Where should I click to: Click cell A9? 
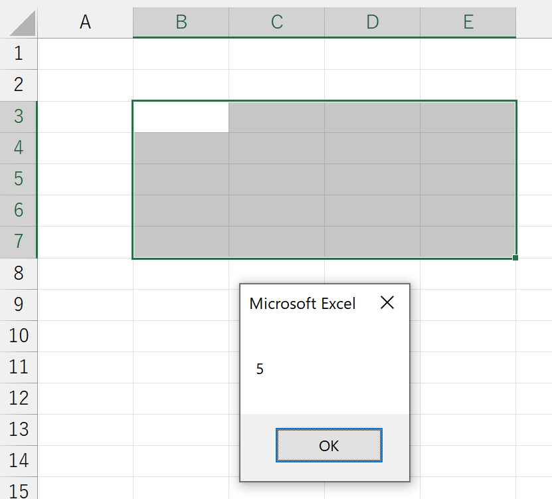[x=85, y=305]
